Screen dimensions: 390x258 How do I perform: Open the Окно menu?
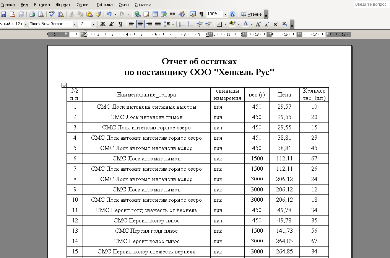click(123, 5)
